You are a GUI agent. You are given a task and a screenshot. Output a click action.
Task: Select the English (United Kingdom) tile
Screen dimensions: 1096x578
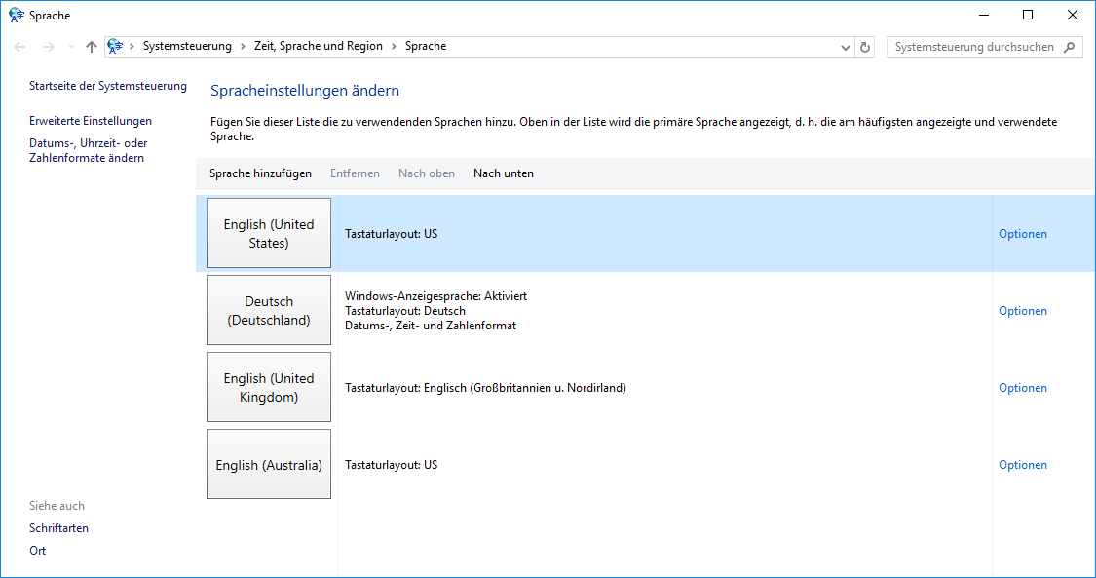[x=269, y=387]
